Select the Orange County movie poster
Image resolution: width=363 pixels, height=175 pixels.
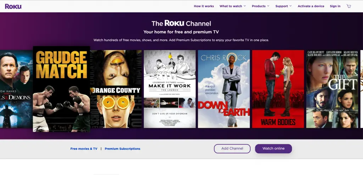tap(116, 89)
